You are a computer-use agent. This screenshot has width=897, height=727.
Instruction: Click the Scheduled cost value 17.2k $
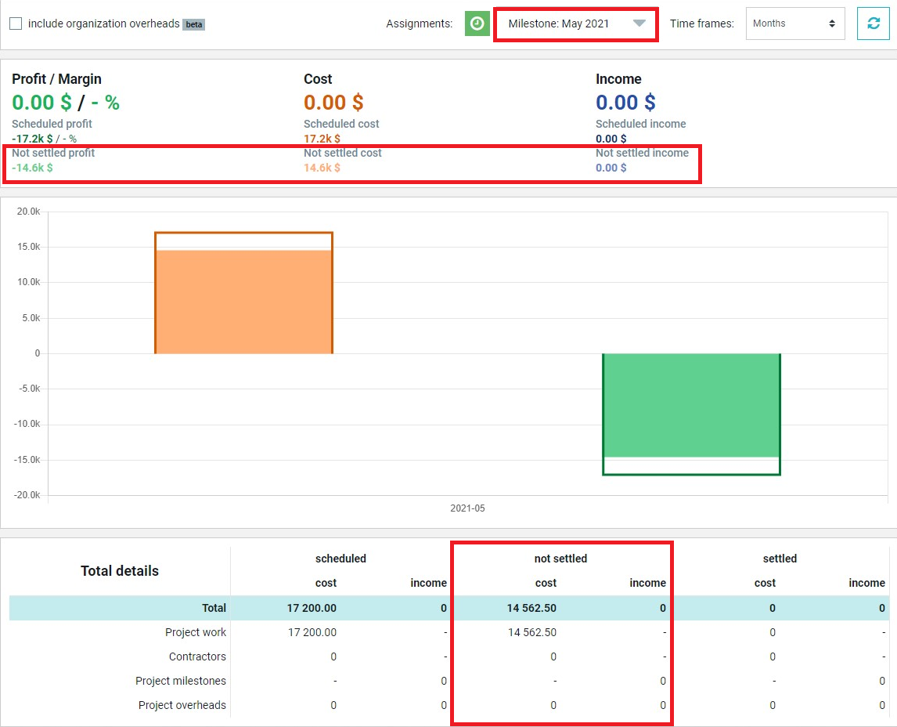click(322, 139)
